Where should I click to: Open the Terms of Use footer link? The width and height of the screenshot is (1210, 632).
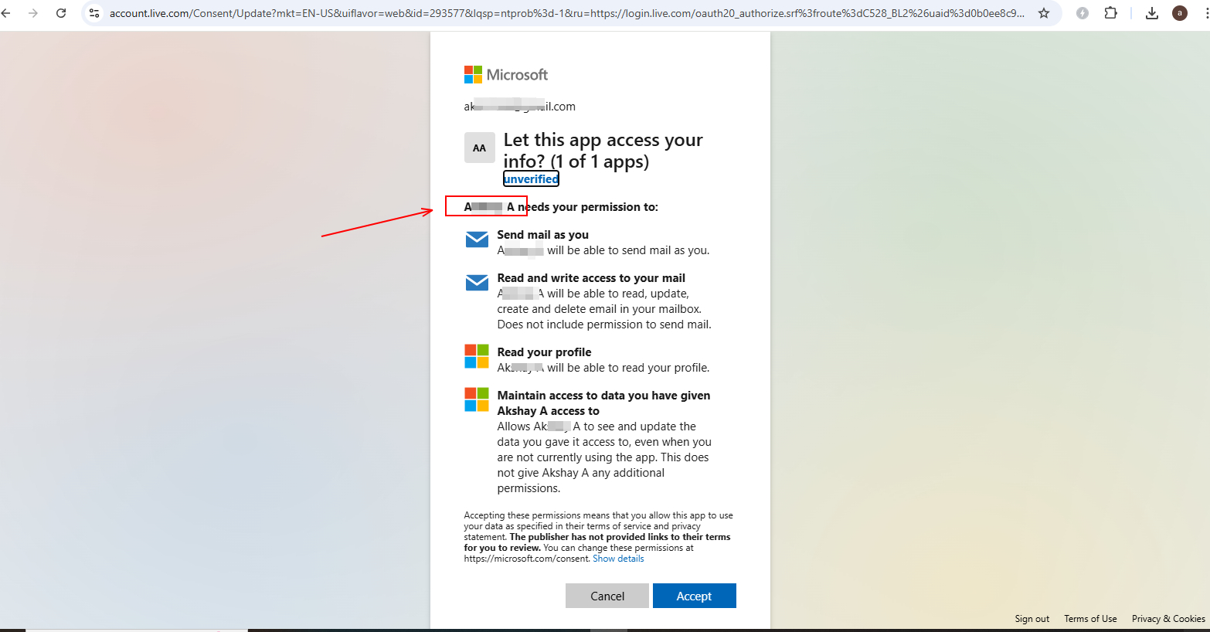coord(1090,619)
